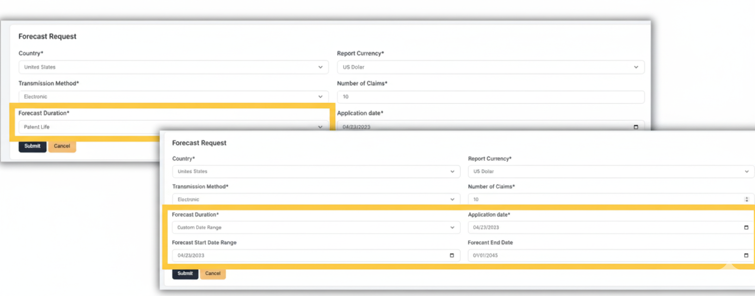The image size is (755, 296).
Task: Open Country dropdown in the front form
Action: point(452,172)
